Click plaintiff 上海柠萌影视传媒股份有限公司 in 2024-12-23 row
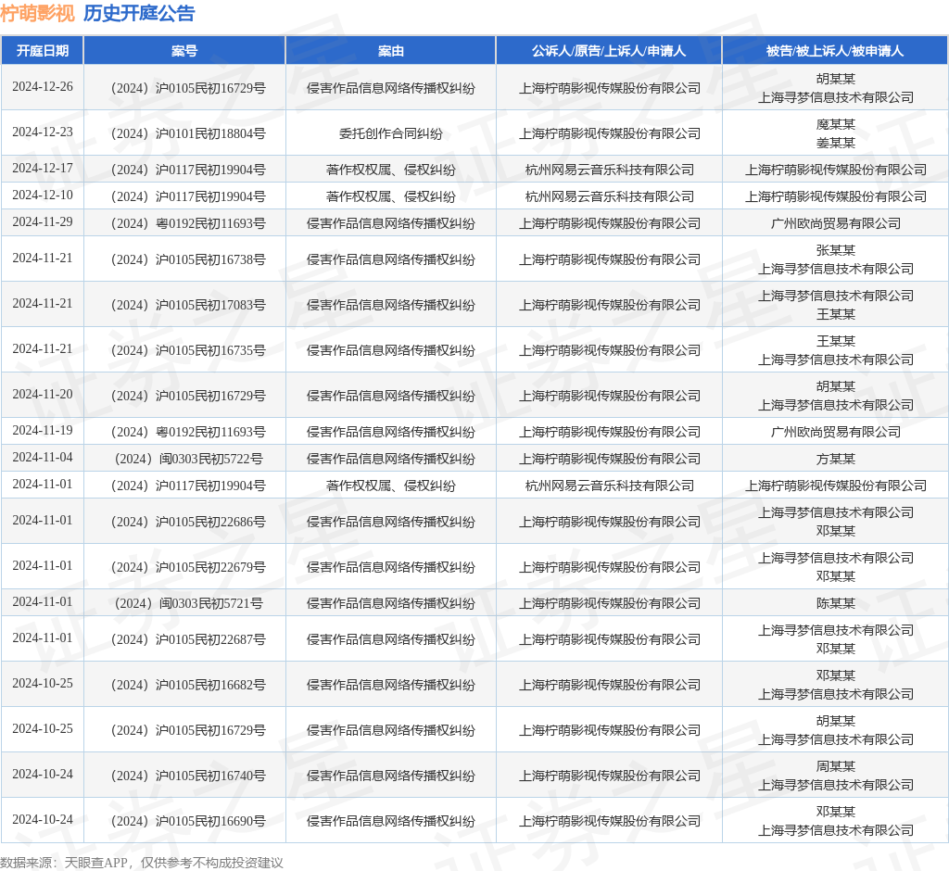Screen dimensions: 949x871 point(610,133)
